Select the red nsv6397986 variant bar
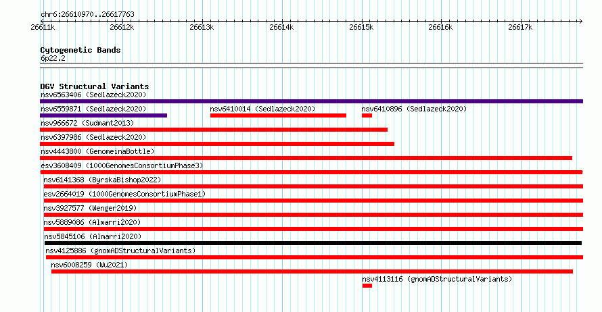 coord(217,144)
